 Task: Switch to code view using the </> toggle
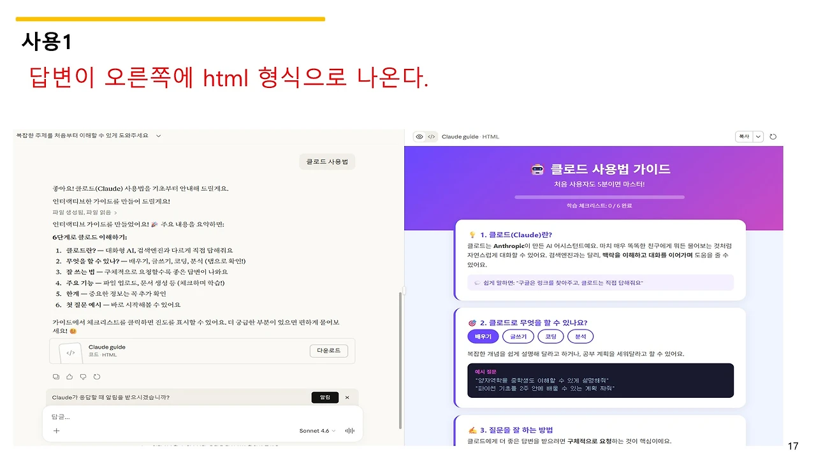[x=431, y=136]
